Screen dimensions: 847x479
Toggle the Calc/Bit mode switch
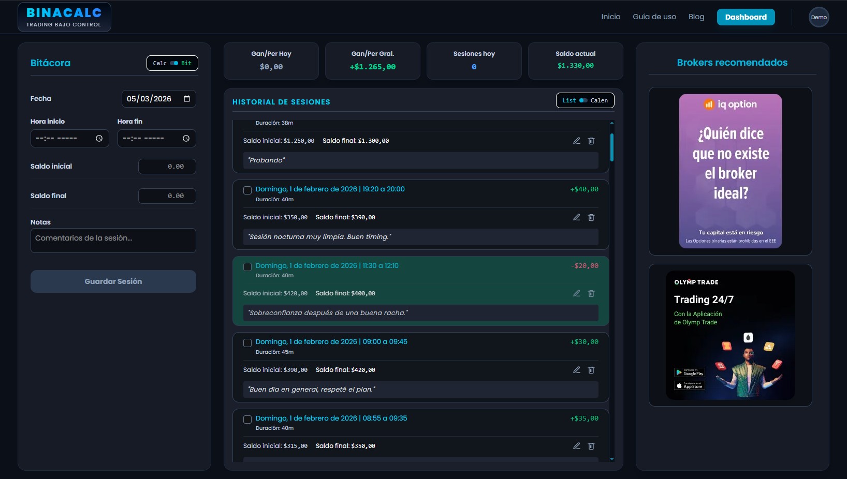[x=174, y=63]
